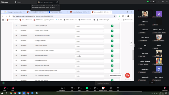169x95 pixels.
Task: Click the Zoom encryption shield icon
Action: (x=148, y=2)
